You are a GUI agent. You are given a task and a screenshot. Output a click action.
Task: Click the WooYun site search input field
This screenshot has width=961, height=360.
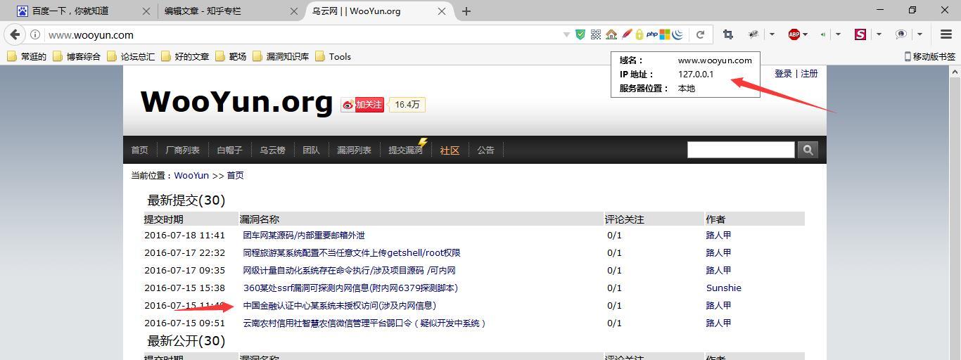coord(741,150)
